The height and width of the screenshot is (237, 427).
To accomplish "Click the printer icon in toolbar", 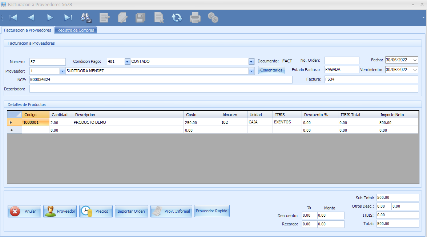I will tap(195, 17).
